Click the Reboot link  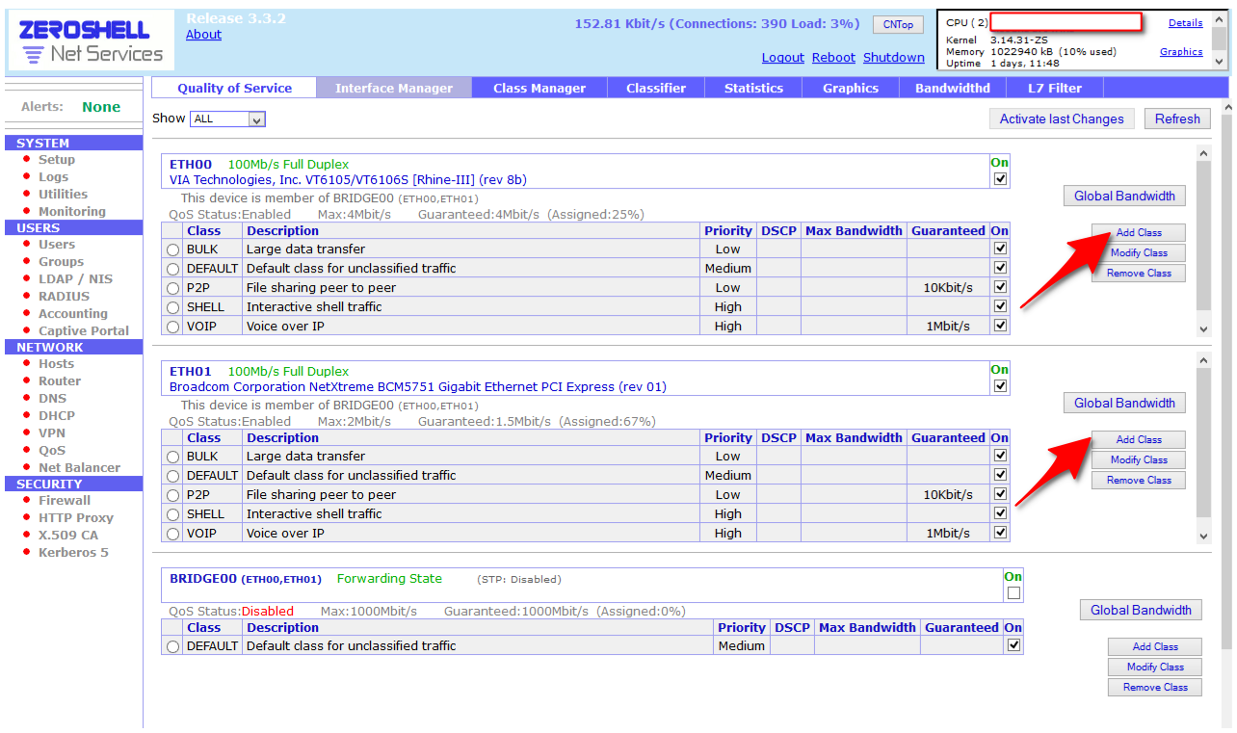click(833, 58)
